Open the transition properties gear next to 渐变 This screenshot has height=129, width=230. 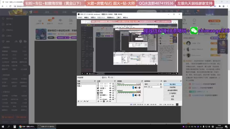(x=161, y=84)
